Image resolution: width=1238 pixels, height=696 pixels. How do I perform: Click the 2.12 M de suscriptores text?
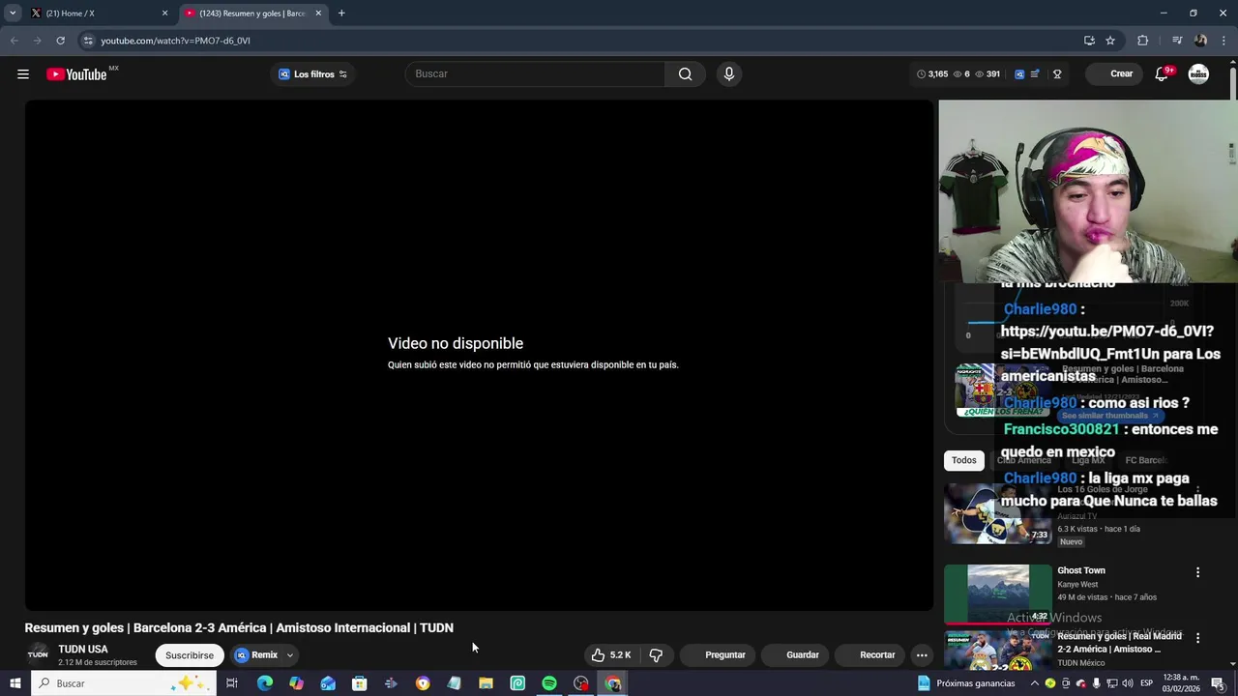tap(98, 662)
